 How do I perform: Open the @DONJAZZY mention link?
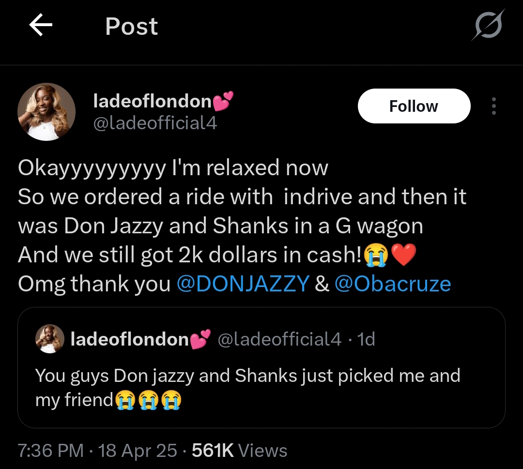(243, 284)
